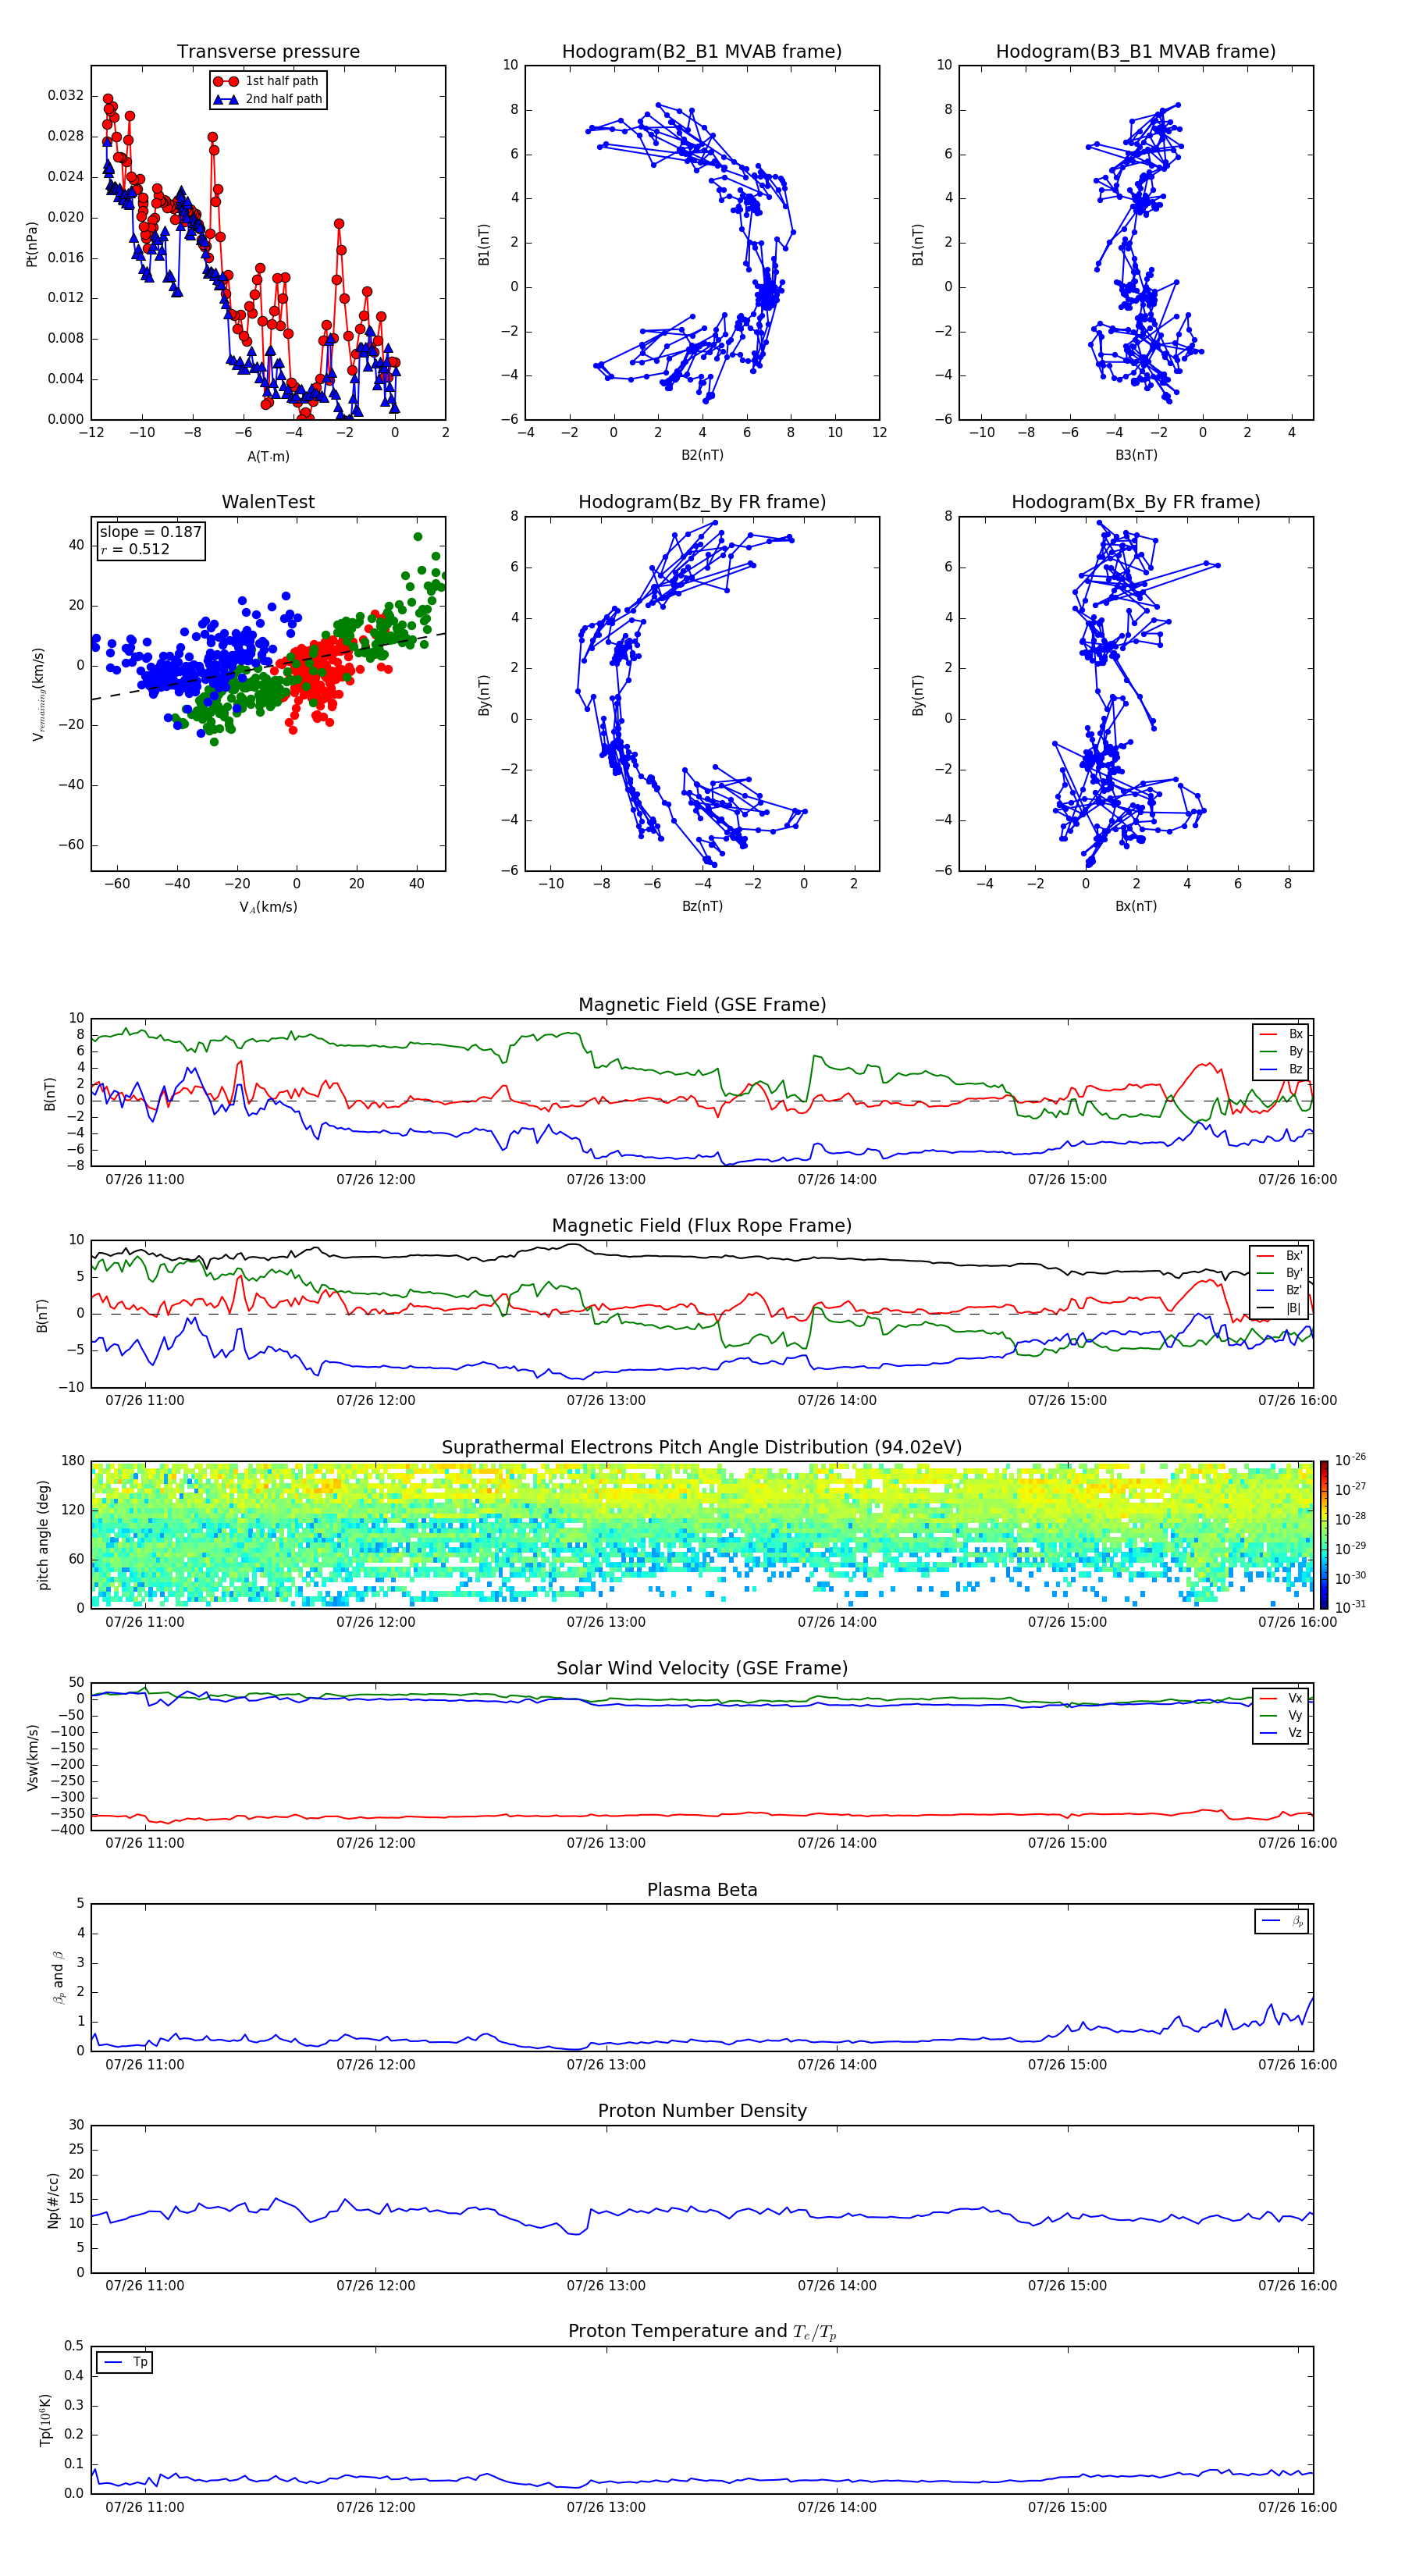Screen dimensions: 1405x2576
Task: Click the "Vx" entry in velocity legend
Action: (x=1281, y=1698)
